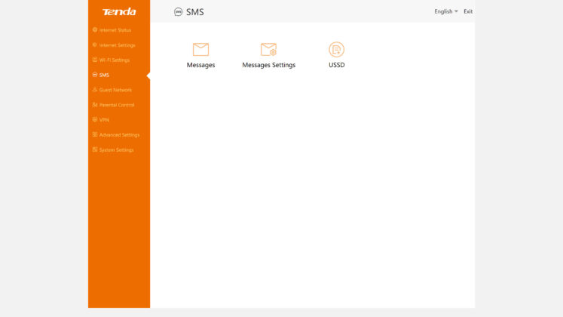The width and height of the screenshot is (563, 317).
Task: Click the Internet Status sidebar icon
Action: (95, 30)
